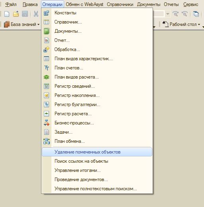The height and width of the screenshot is (207, 204).
Task: Click the windows list toolbar icon
Action: 196,14
